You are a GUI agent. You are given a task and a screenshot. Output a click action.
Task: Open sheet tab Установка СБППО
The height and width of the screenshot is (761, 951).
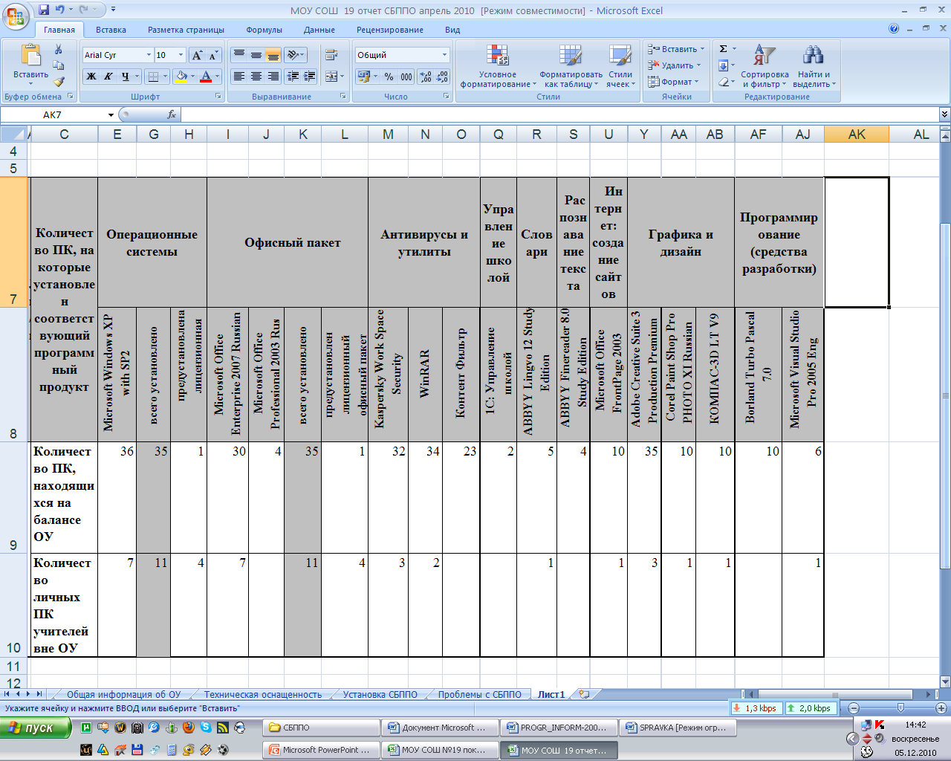coord(380,694)
